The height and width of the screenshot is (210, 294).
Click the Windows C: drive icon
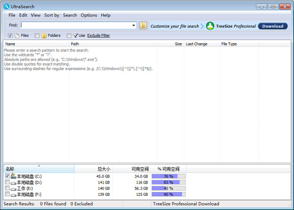coord(13,176)
